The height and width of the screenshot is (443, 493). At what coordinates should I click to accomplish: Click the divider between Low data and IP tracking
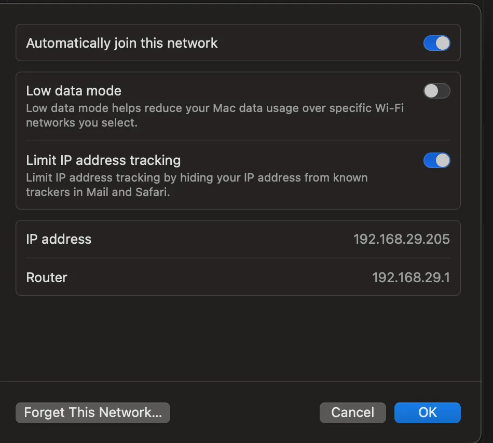[x=238, y=141]
